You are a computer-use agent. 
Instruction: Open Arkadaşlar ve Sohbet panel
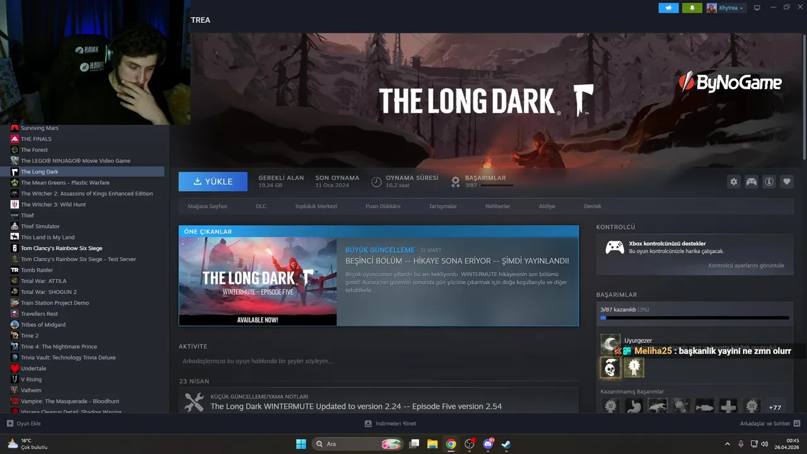coord(770,424)
